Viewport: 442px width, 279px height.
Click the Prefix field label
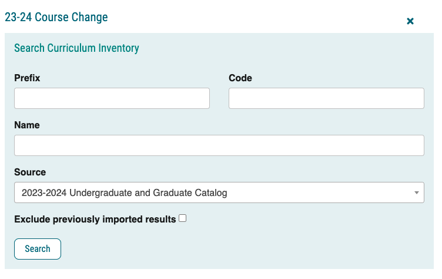(27, 78)
